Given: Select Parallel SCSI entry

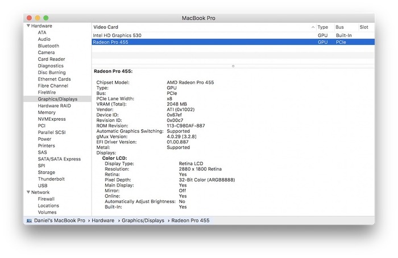Looking at the screenshot, I should 52,132.
